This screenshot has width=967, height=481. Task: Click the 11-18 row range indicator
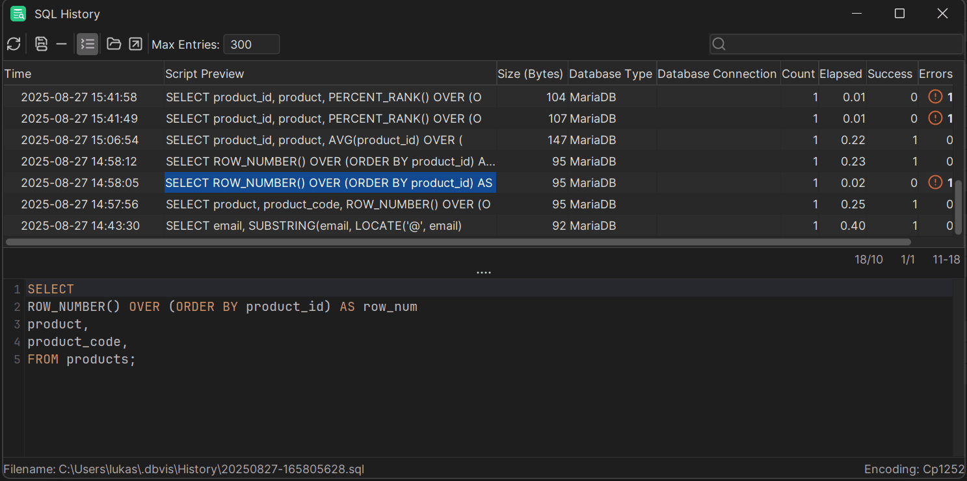click(946, 260)
